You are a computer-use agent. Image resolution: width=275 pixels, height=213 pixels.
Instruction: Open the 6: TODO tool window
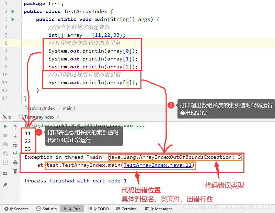pos(99,209)
